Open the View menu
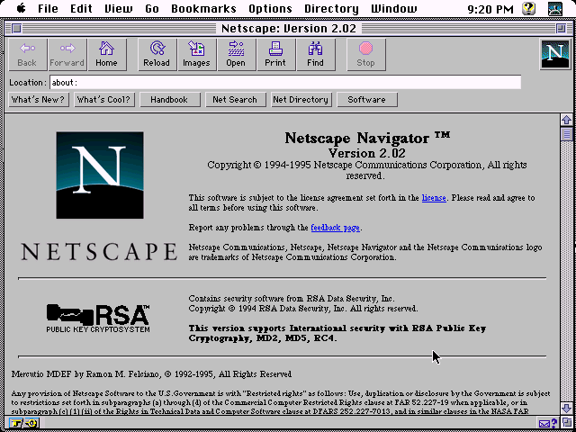 119,8
